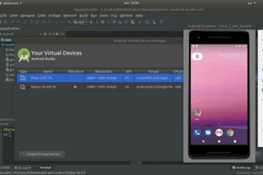The image size is (263, 175).
Task: Select the Pixel 2 API 26 device row
Action: tap(100, 78)
